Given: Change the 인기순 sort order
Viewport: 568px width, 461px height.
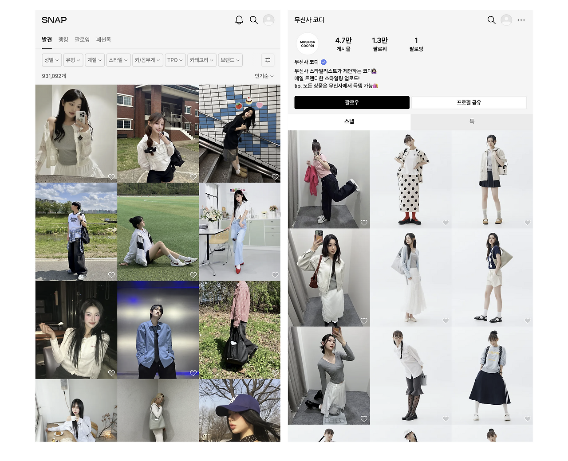Looking at the screenshot, I should pyautogui.click(x=264, y=76).
